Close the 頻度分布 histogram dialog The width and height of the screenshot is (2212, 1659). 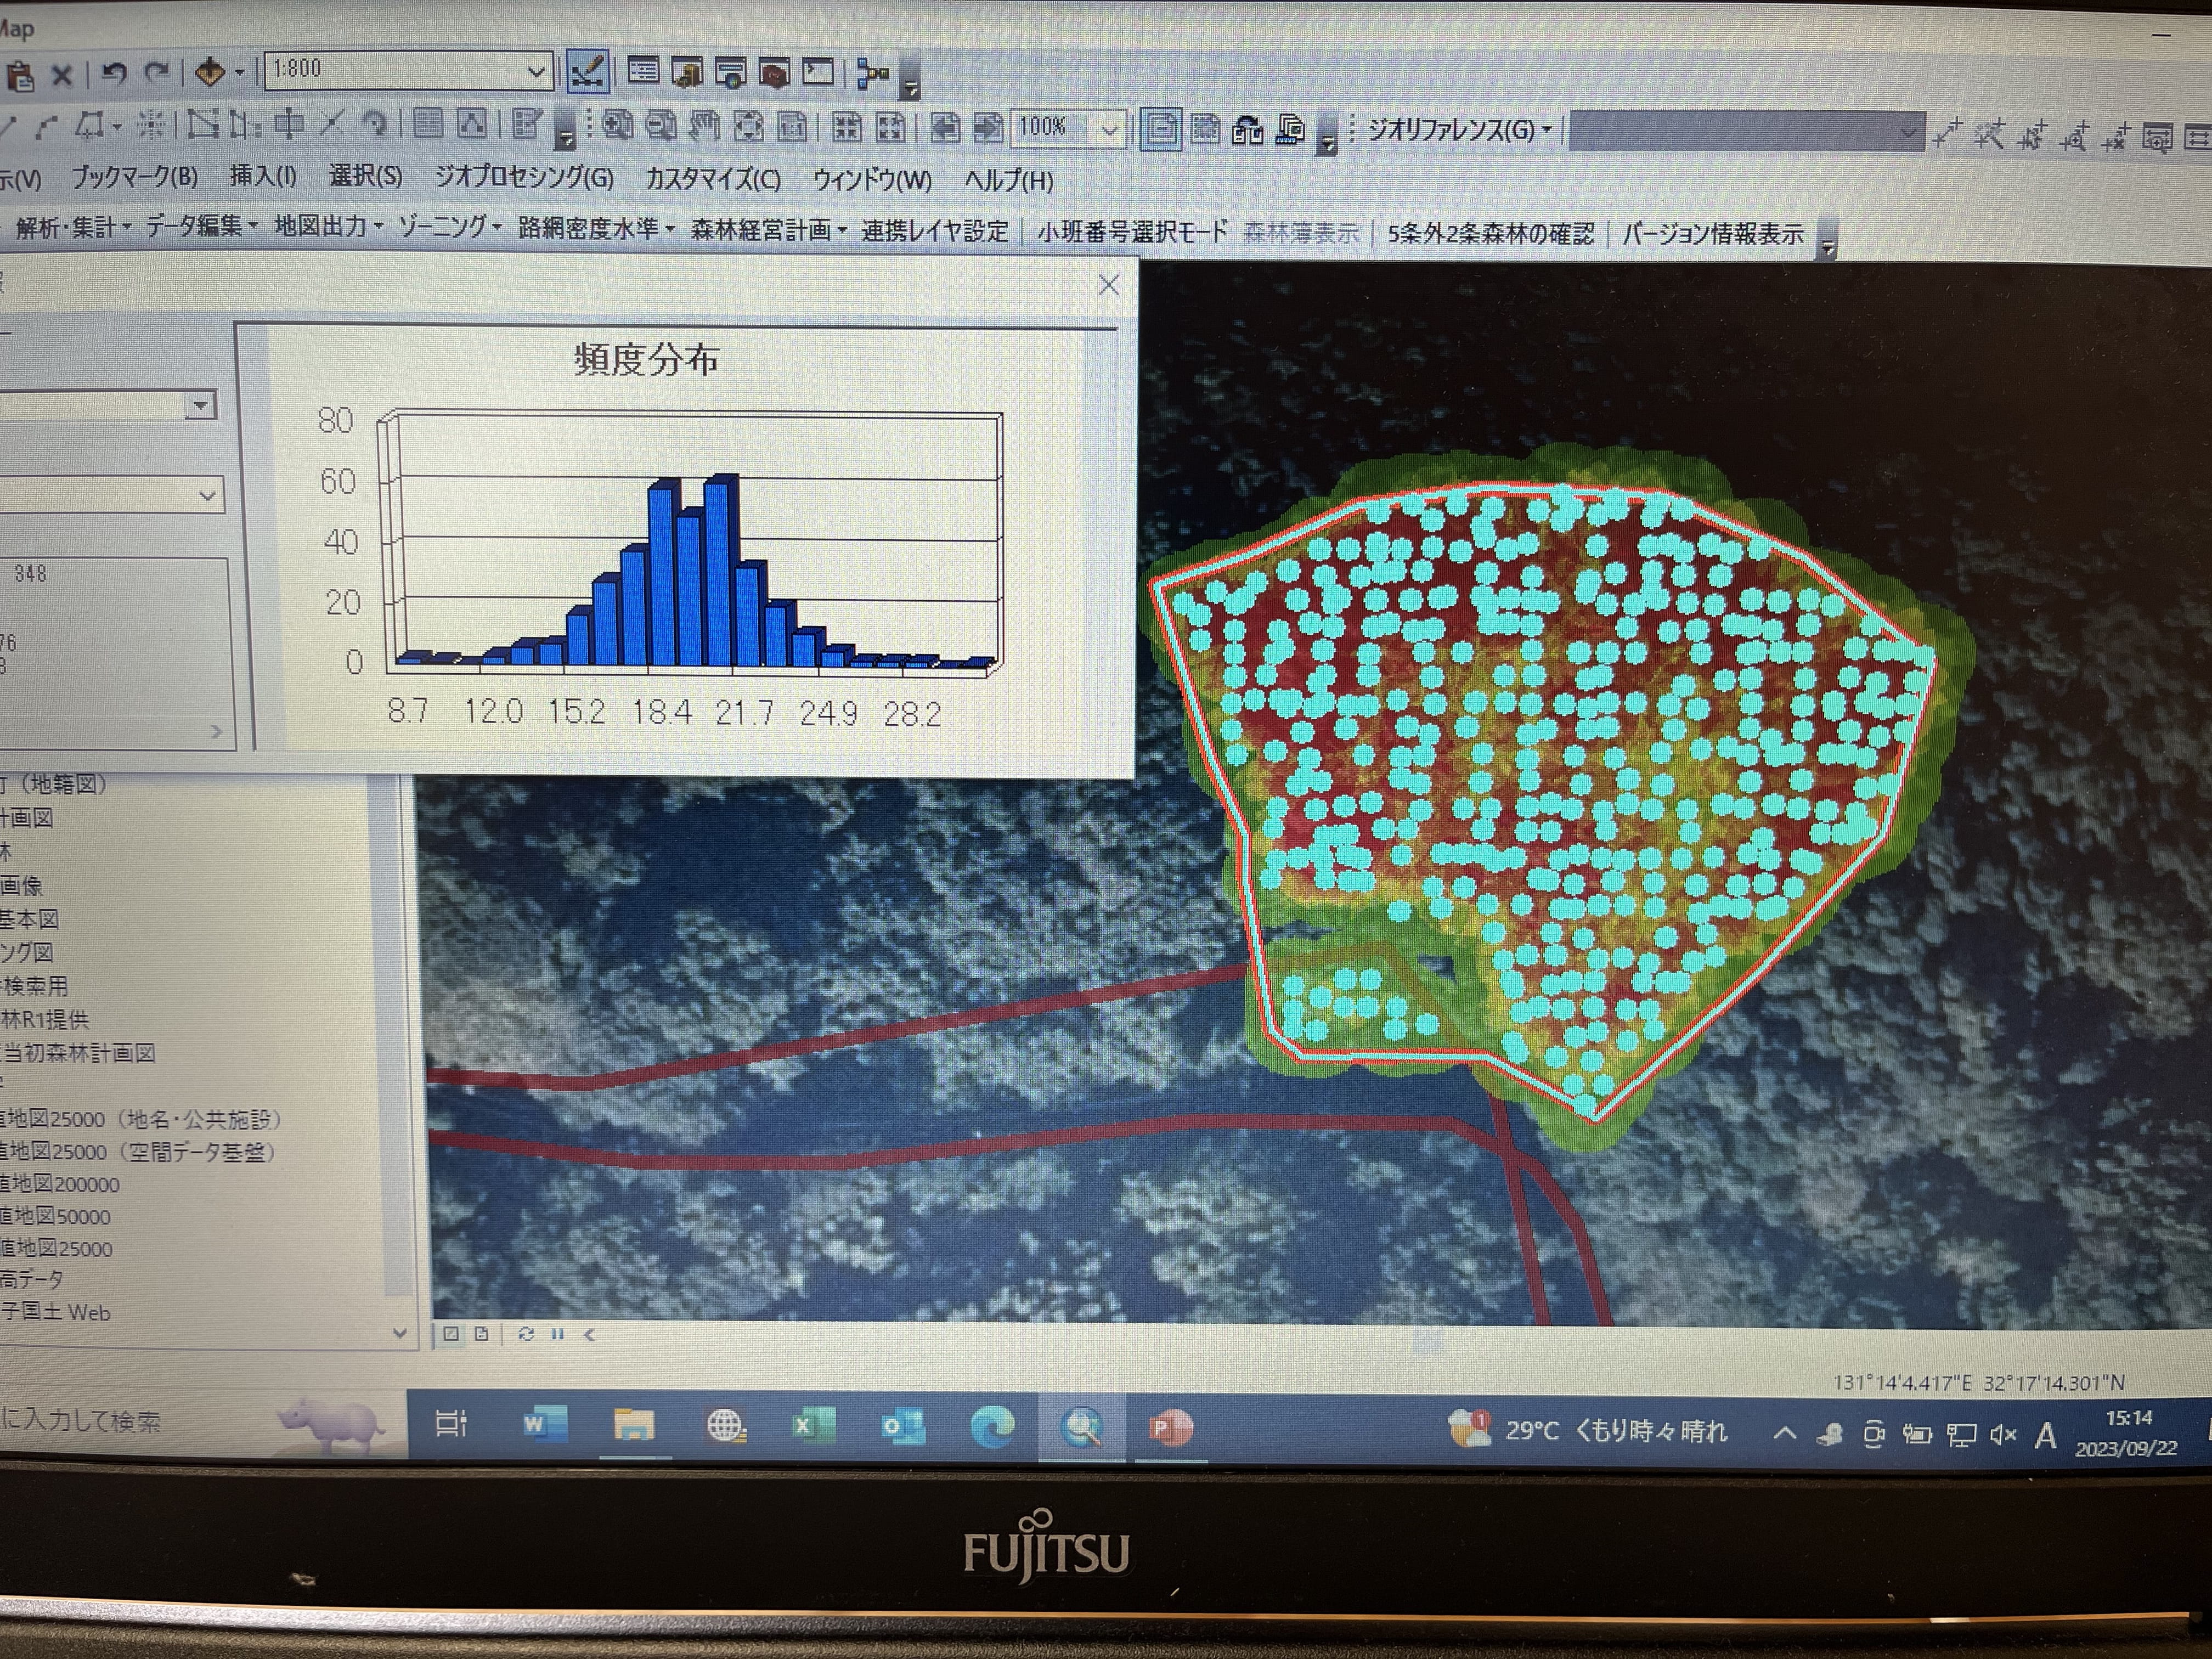[1108, 285]
